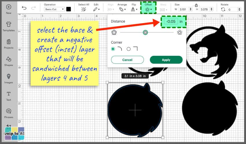This screenshot has width=246, height=144.
Task: Select the square corner radio button
Action: (128, 49)
